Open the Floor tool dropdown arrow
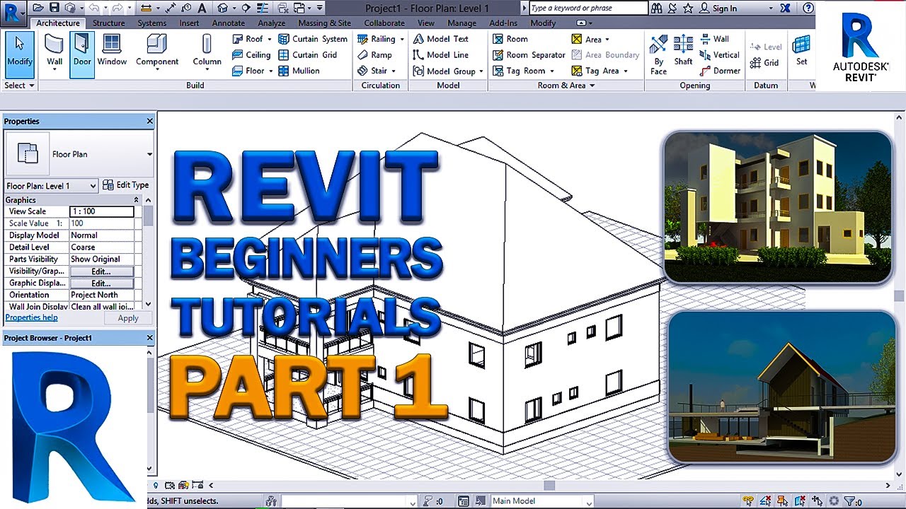The width and height of the screenshot is (906, 509). (270, 71)
